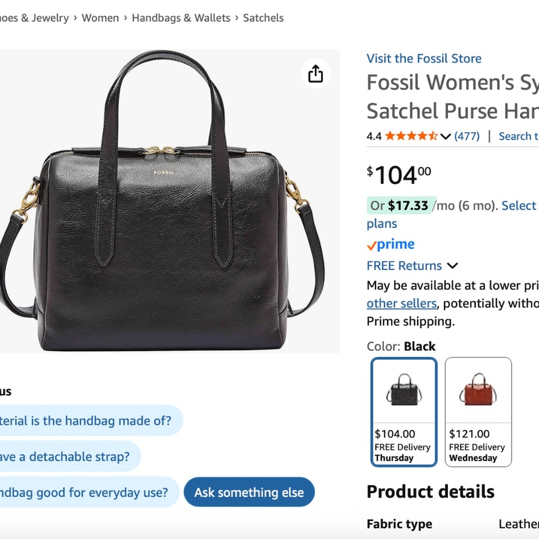Expand the dropdown arrow beside the star rating
539x539 pixels.
pos(445,136)
